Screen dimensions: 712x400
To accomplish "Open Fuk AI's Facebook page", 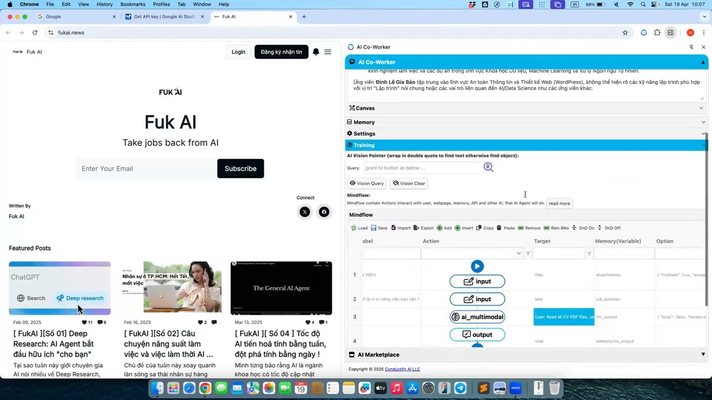I will (x=324, y=212).
